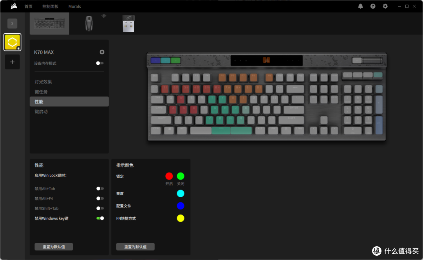Disable the 禁用Windows key键 switch
423x260 pixels.
[x=100, y=218]
